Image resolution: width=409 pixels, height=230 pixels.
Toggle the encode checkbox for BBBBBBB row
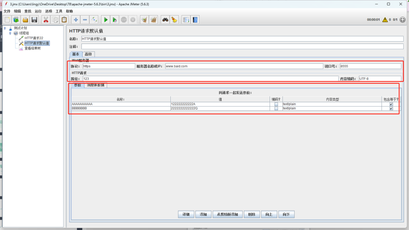tap(276, 109)
